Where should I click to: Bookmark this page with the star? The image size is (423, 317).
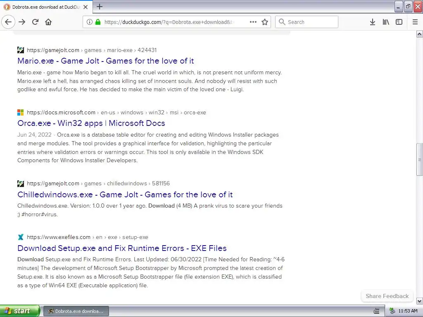pyautogui.click(x=265, y=22)
